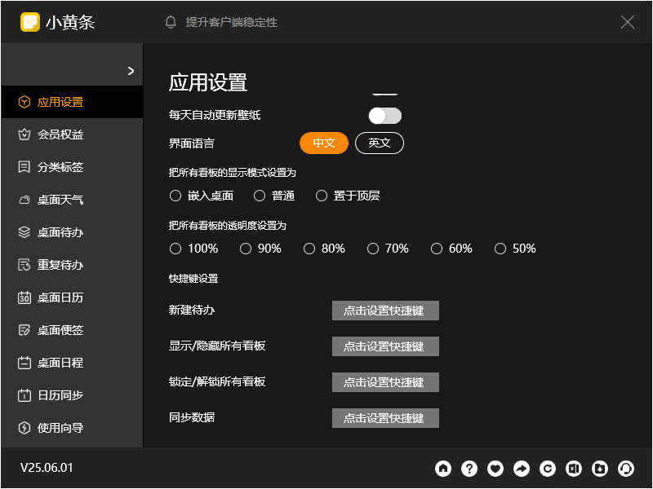Choose 70% transparency for all boards

373,249
